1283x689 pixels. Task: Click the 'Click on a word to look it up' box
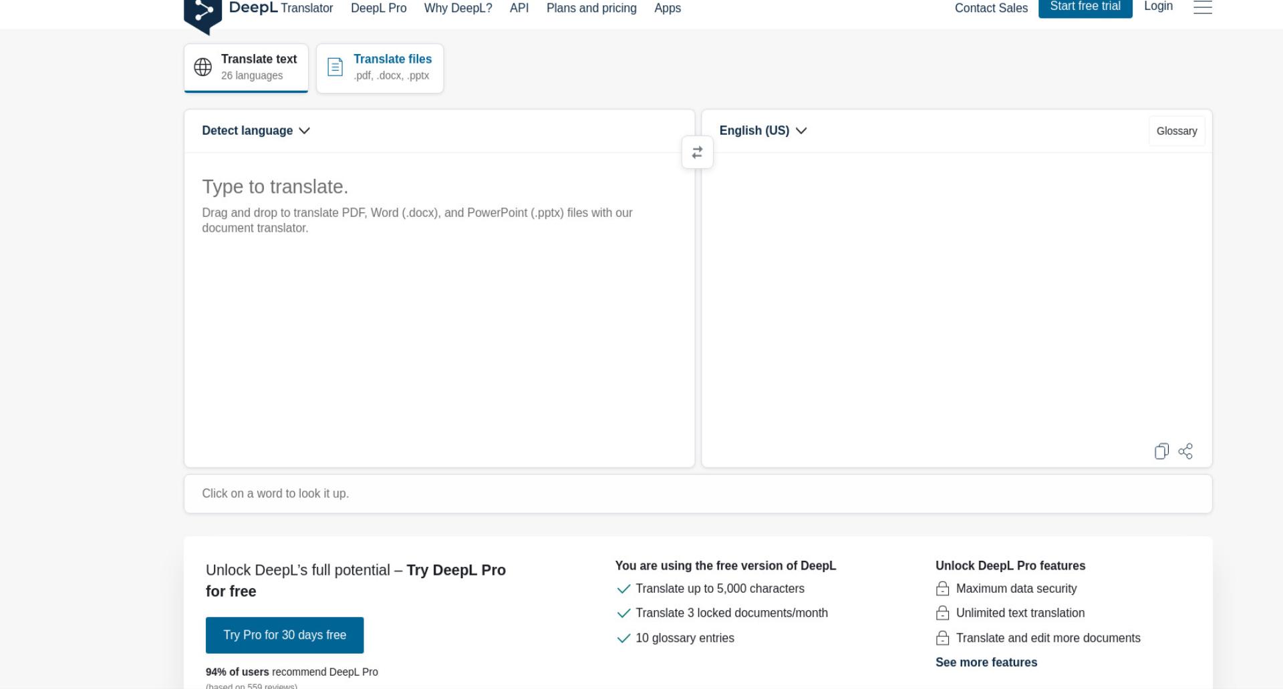pyautogui.click(x=698, y=494)
